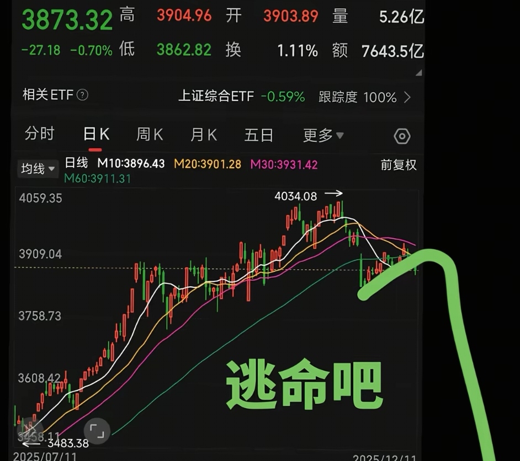Expand the small triangle under quote data
The image size is (520, 461).
pyautogui.click(x=419, y=73)
